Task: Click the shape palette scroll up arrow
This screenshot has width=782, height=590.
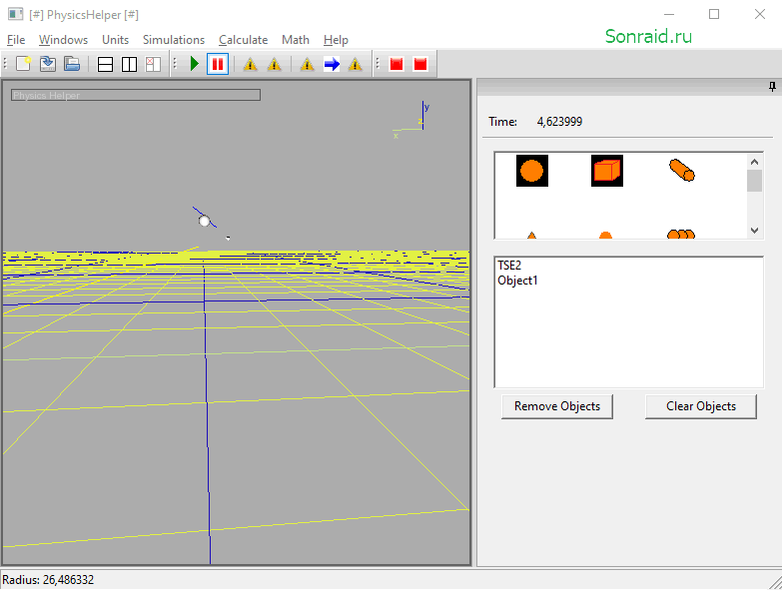Action: pos(754,162)
